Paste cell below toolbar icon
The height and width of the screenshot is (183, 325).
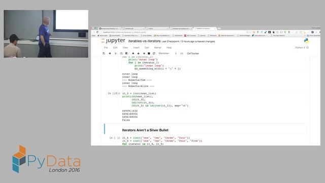pos(126,53)
